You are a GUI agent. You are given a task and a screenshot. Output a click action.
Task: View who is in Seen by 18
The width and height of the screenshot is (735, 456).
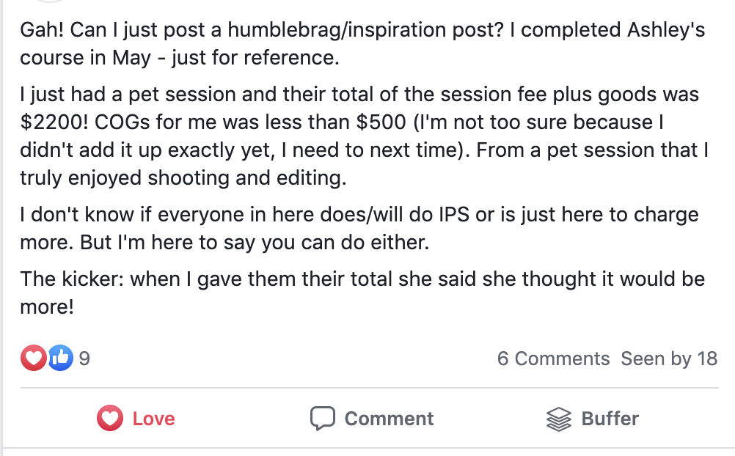(669, 358)
